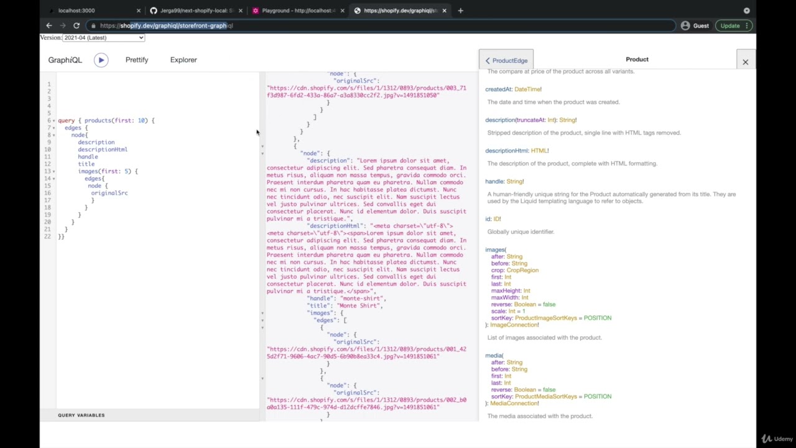Click "monte-shirt" handle value in results
This screenshot has width=796, height=448.
[x=361, y=299]
